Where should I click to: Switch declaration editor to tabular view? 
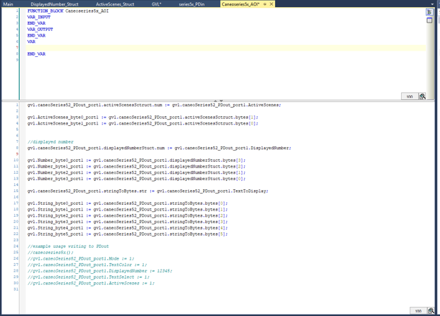429,20
